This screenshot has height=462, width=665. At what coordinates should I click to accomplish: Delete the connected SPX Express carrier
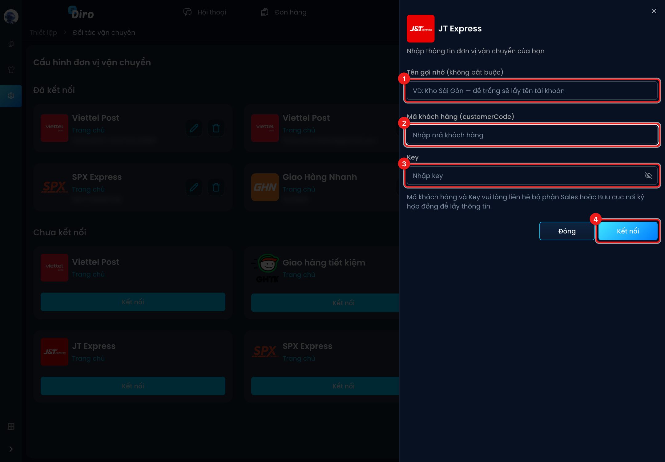(216, 187)
